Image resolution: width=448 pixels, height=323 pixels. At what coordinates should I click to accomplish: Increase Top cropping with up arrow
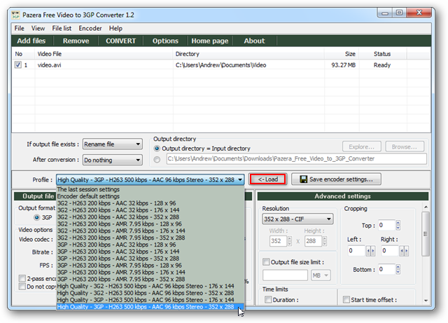tap(398, 223)
